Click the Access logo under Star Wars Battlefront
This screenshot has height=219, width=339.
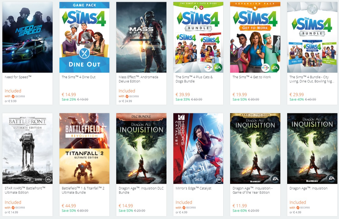pyautogui.click(x=18, y=207)
